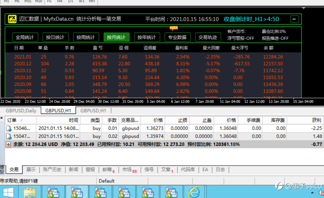Screen dimensions: 324x198
Task: Click the -2.25 profit cell
Action: (x=317, y=128)
